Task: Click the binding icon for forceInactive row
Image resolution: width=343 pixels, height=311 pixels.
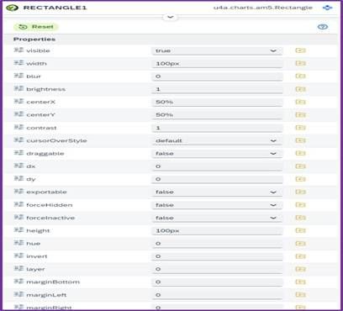Action: (300, 218)
